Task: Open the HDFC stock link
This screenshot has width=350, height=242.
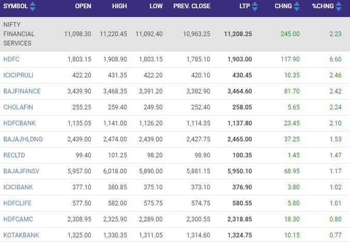Action: click(x=11, y=59)
